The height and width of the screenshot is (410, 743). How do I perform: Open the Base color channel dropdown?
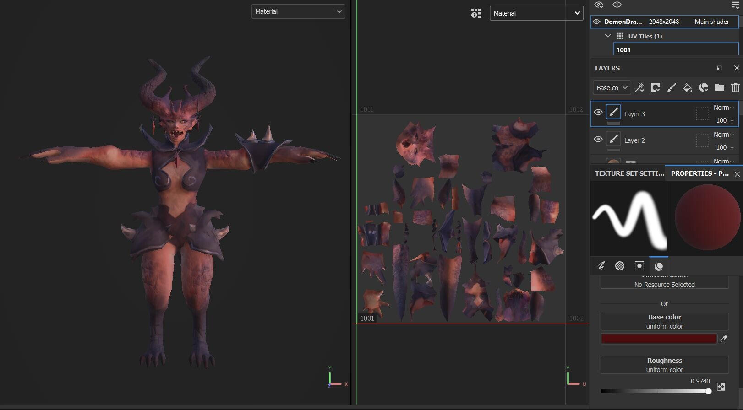click(x=612, y=88)
